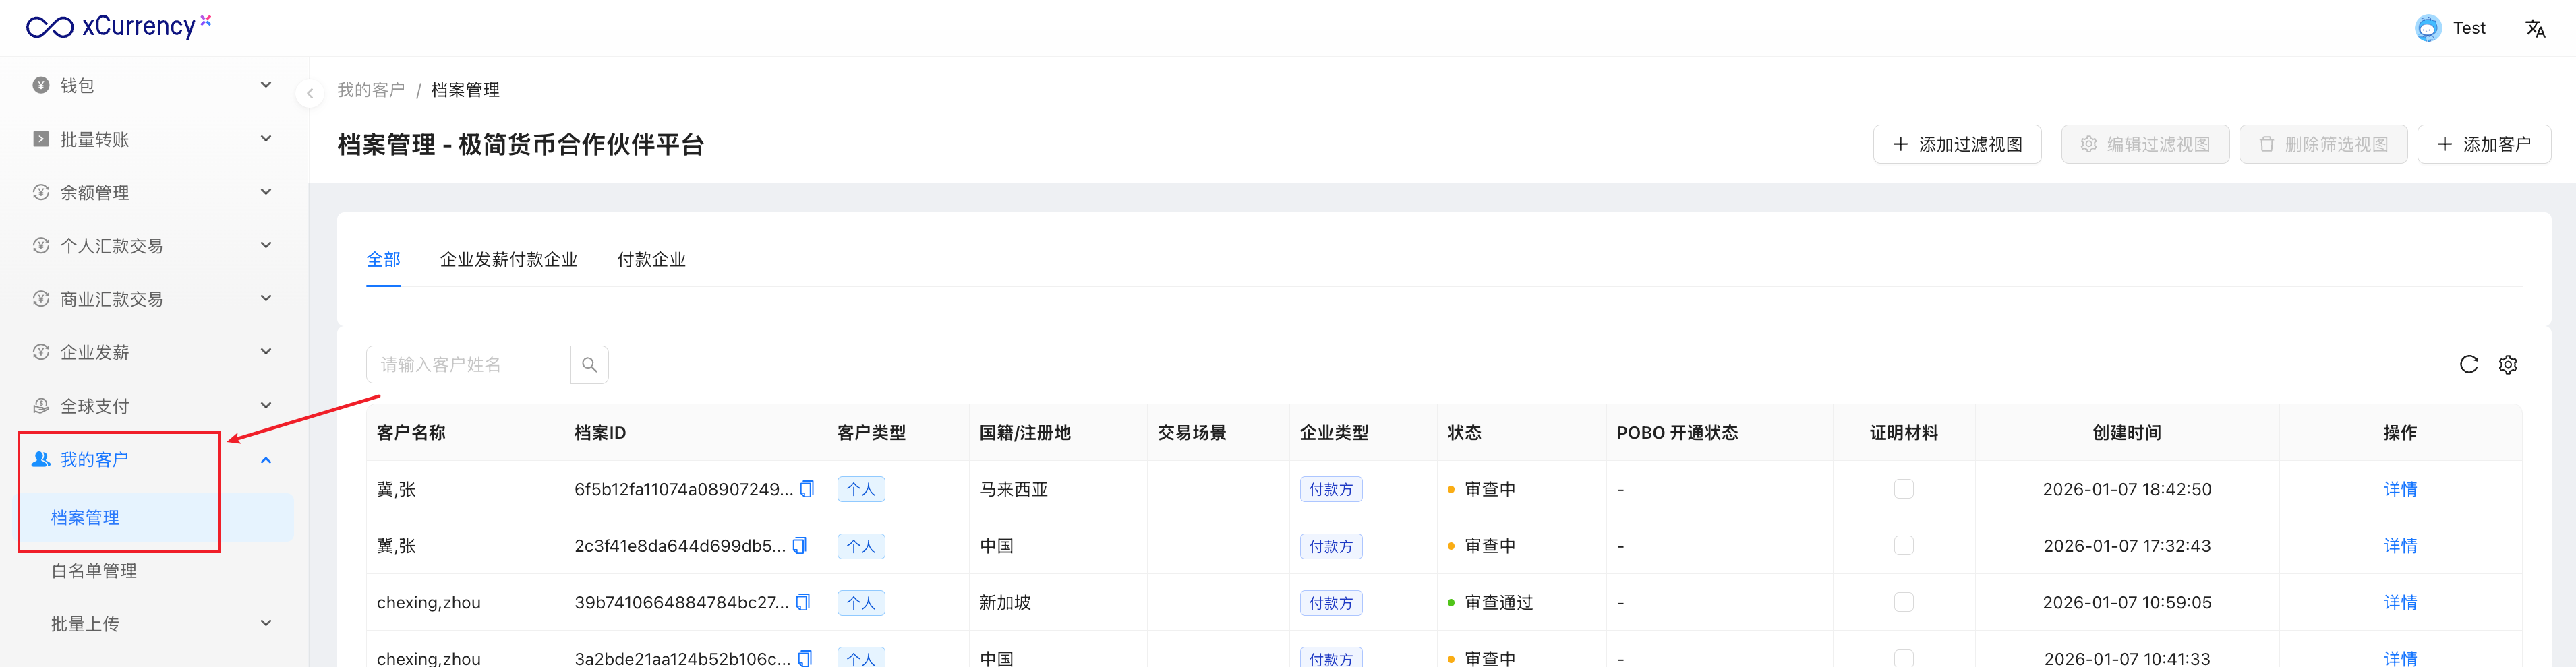Copy archive ID 6f5b12fa11074a08907249
This screenshot has height=667, width=2576.
[807, 489]
